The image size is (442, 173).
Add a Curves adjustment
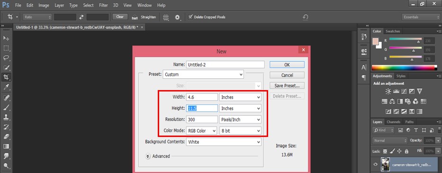tap(404, 91)
